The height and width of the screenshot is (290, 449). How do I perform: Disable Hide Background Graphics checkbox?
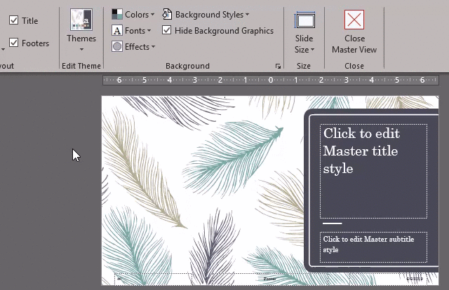pyautogui.click(x=167, y=31)
